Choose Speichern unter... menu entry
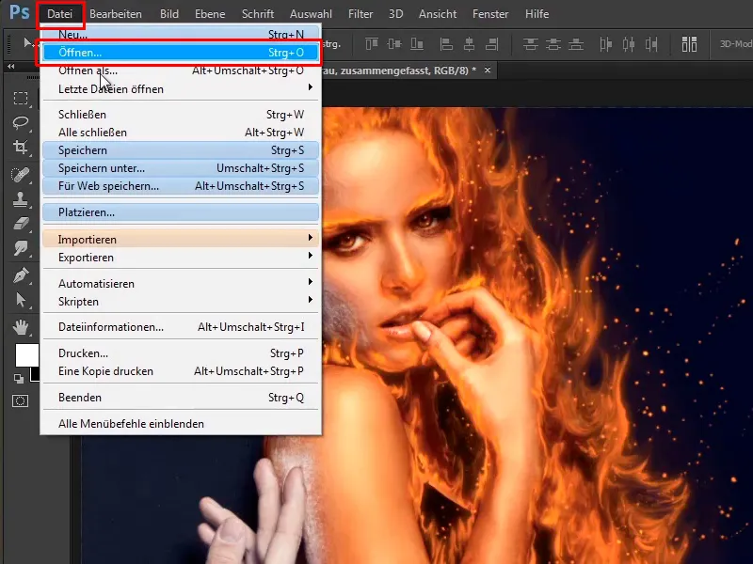753x564 pixels. (x=181, y=168)
